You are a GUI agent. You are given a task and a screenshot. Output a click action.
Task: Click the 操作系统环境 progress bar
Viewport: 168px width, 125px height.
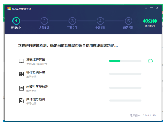click(x=125, y=74)
